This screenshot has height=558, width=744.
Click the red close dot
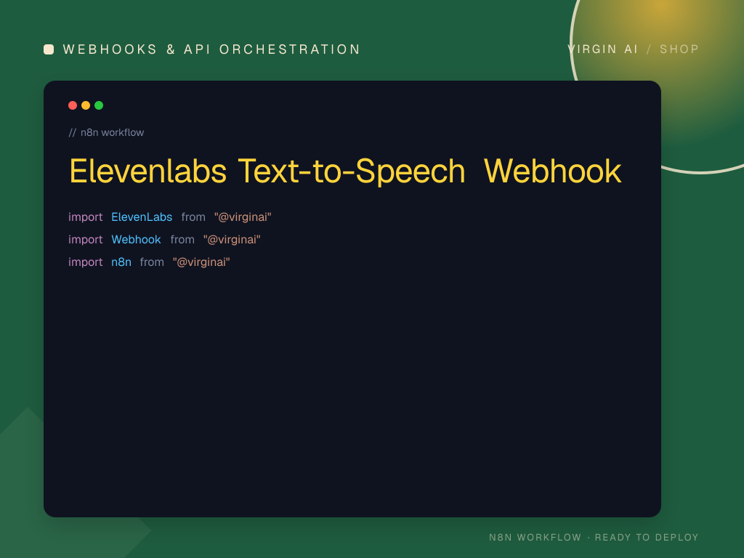click(x=73, y=105)
